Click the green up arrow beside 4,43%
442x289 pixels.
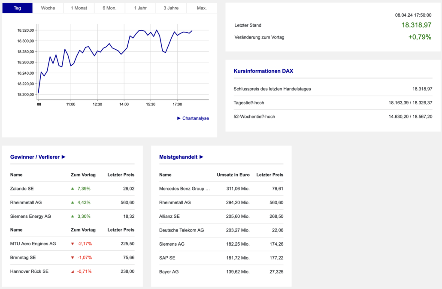tap(73, 202)
